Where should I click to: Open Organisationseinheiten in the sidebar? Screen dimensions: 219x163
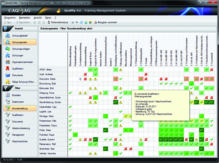(23, 62)
